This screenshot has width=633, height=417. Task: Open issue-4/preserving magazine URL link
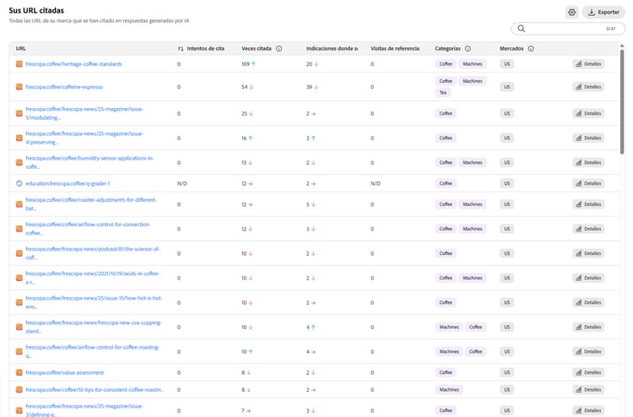[x=84, y=138]
